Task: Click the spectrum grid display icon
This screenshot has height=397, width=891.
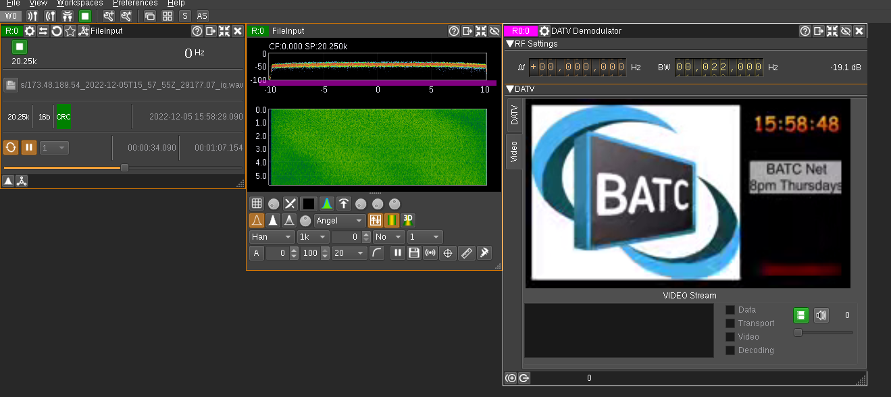Action: [257, 203]
